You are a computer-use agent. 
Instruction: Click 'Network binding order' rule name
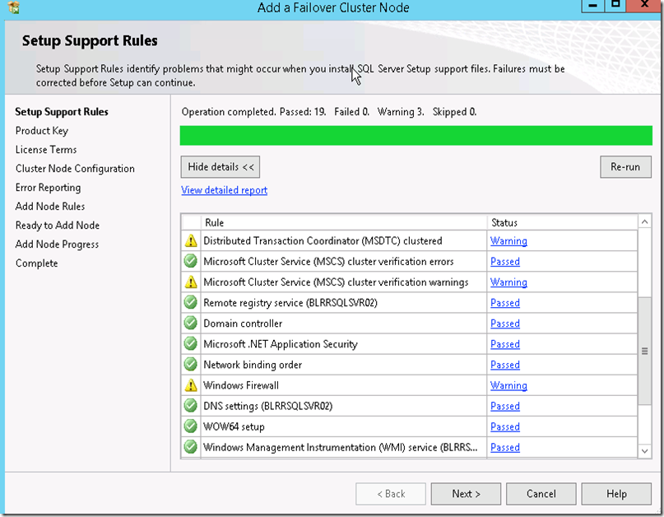click(x=253, y=365)
